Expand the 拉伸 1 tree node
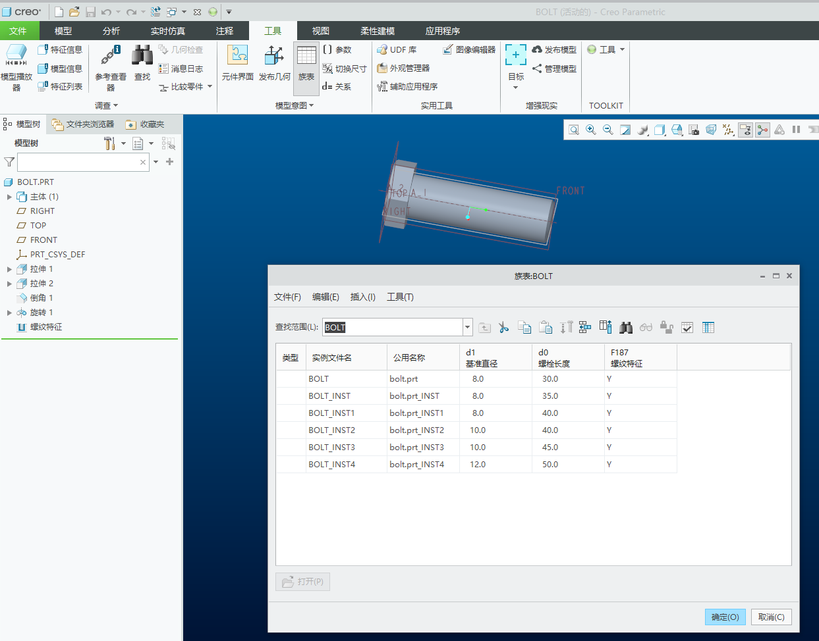The width and height of the screenshot is (819, 641). click(x=9, y=269)
